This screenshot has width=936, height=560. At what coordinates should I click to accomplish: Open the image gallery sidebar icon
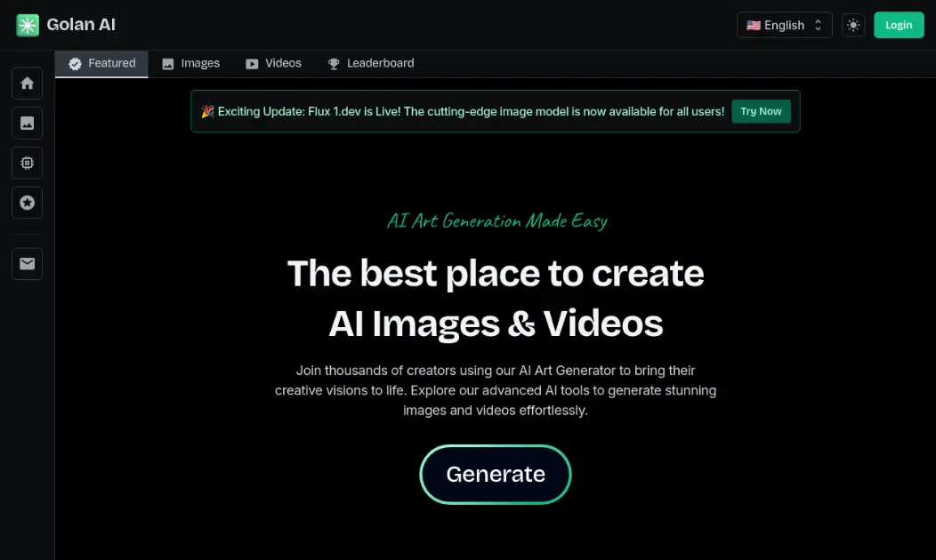pos(27,123)
